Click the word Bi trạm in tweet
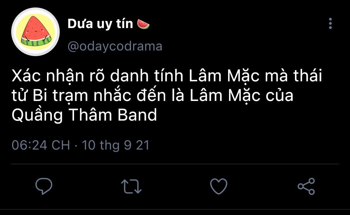350x215 pixels. click(60, 96)
